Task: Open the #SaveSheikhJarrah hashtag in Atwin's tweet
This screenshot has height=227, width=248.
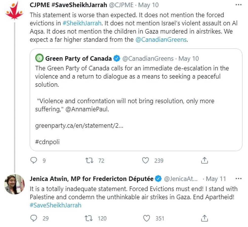Action: click(x=55, y=205)
